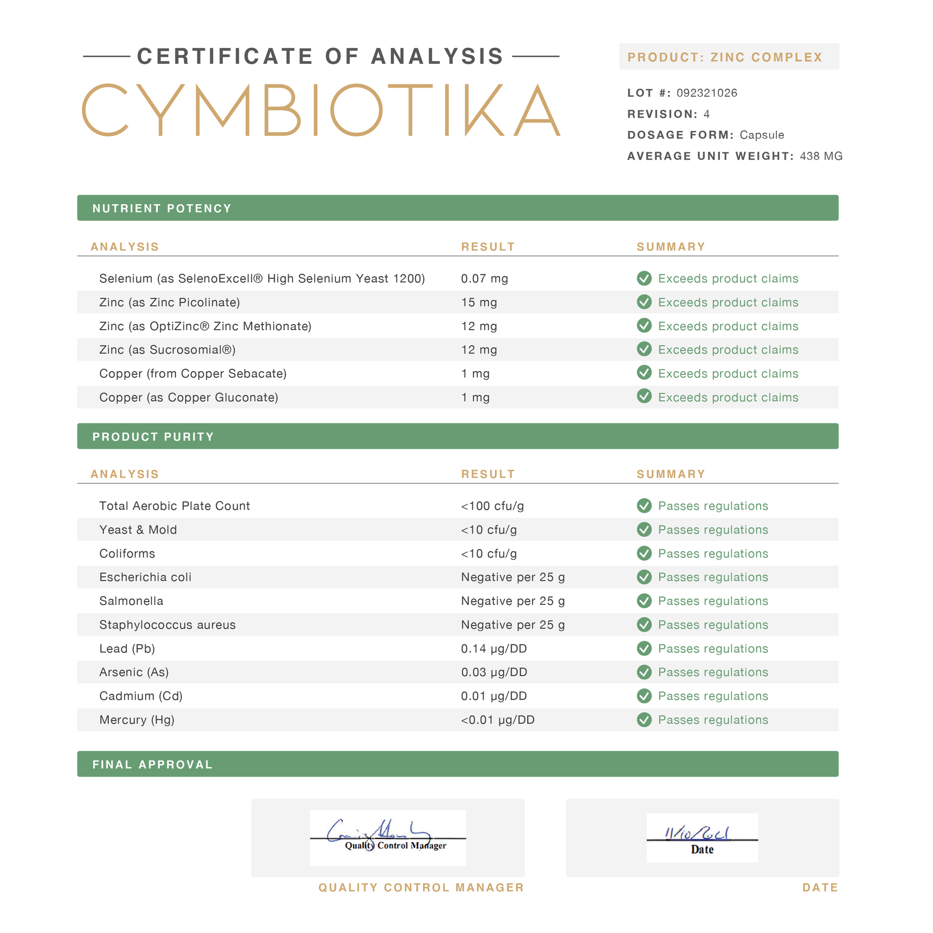Click the checkmark icon in Salmonella row
933x933 pixels.
(x=644, y=601)
